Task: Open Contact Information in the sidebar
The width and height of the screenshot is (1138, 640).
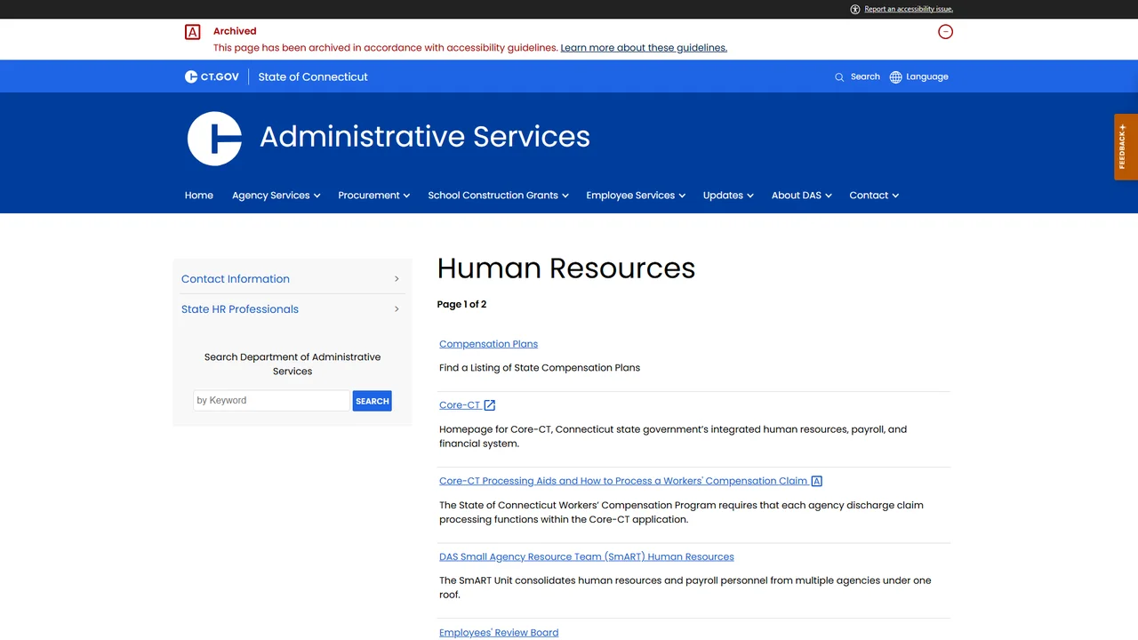Action: pyautogui.click(x=293, y=279)
